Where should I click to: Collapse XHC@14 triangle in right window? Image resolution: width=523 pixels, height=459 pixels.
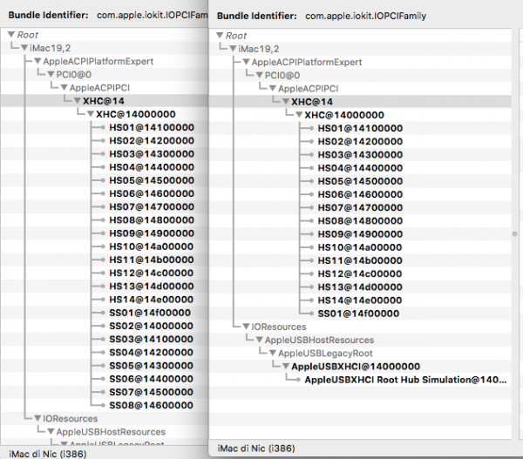point(286,102)
